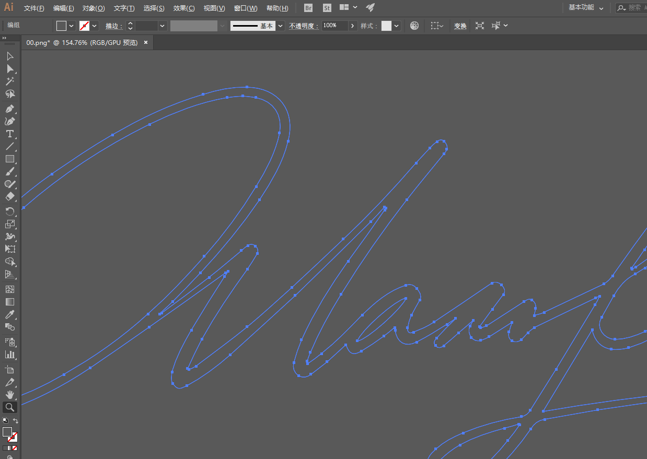Select the Mesh tool
This screenshot has width=647, height=459.
click(9, 289)
